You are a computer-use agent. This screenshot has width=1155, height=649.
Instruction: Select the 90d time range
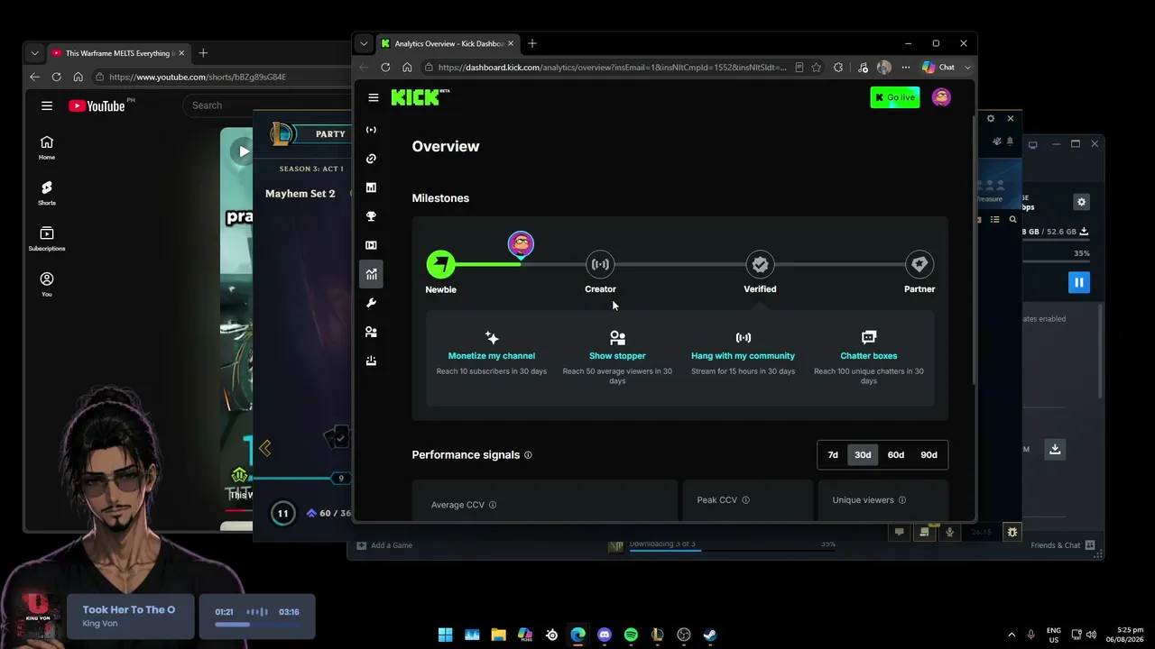pos(929,455)
